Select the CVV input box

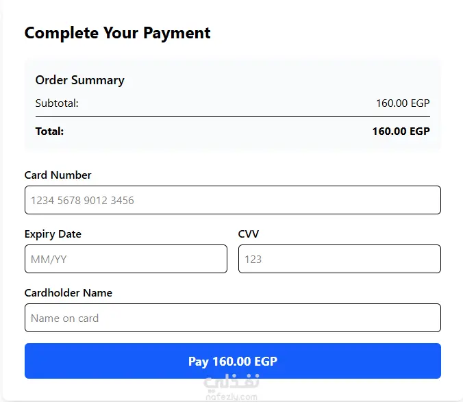pyautogui.click(x=339, y=259)
